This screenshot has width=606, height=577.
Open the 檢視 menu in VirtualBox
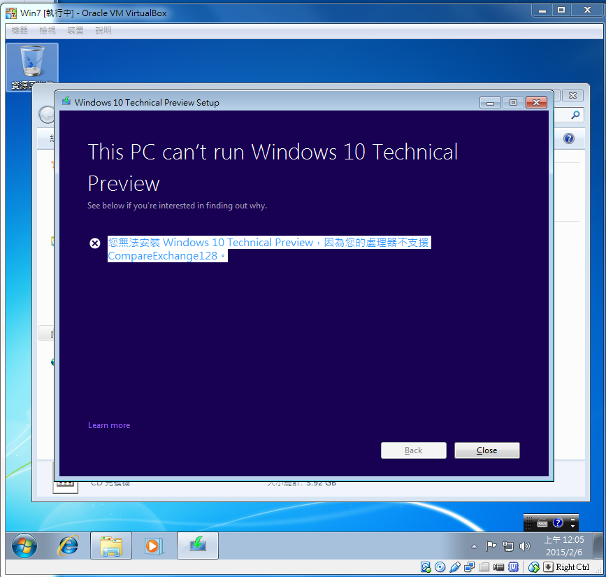(x=48, y=31)
